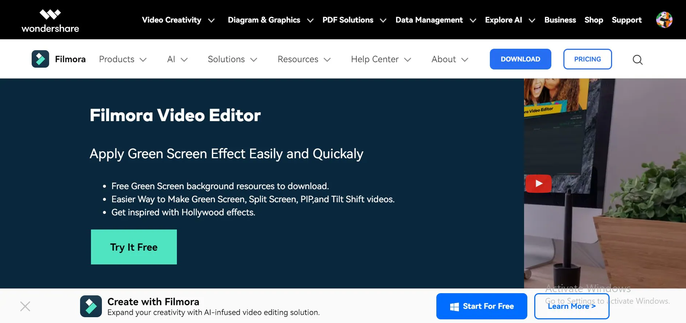Screen dimensions: 686x323
Task: Expand the Products dropdown arrow
Action: point(143,60)
